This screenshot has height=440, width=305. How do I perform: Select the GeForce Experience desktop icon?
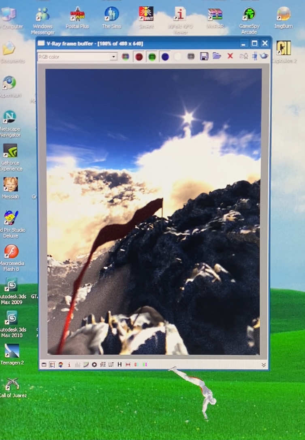[x=11, y=158]
